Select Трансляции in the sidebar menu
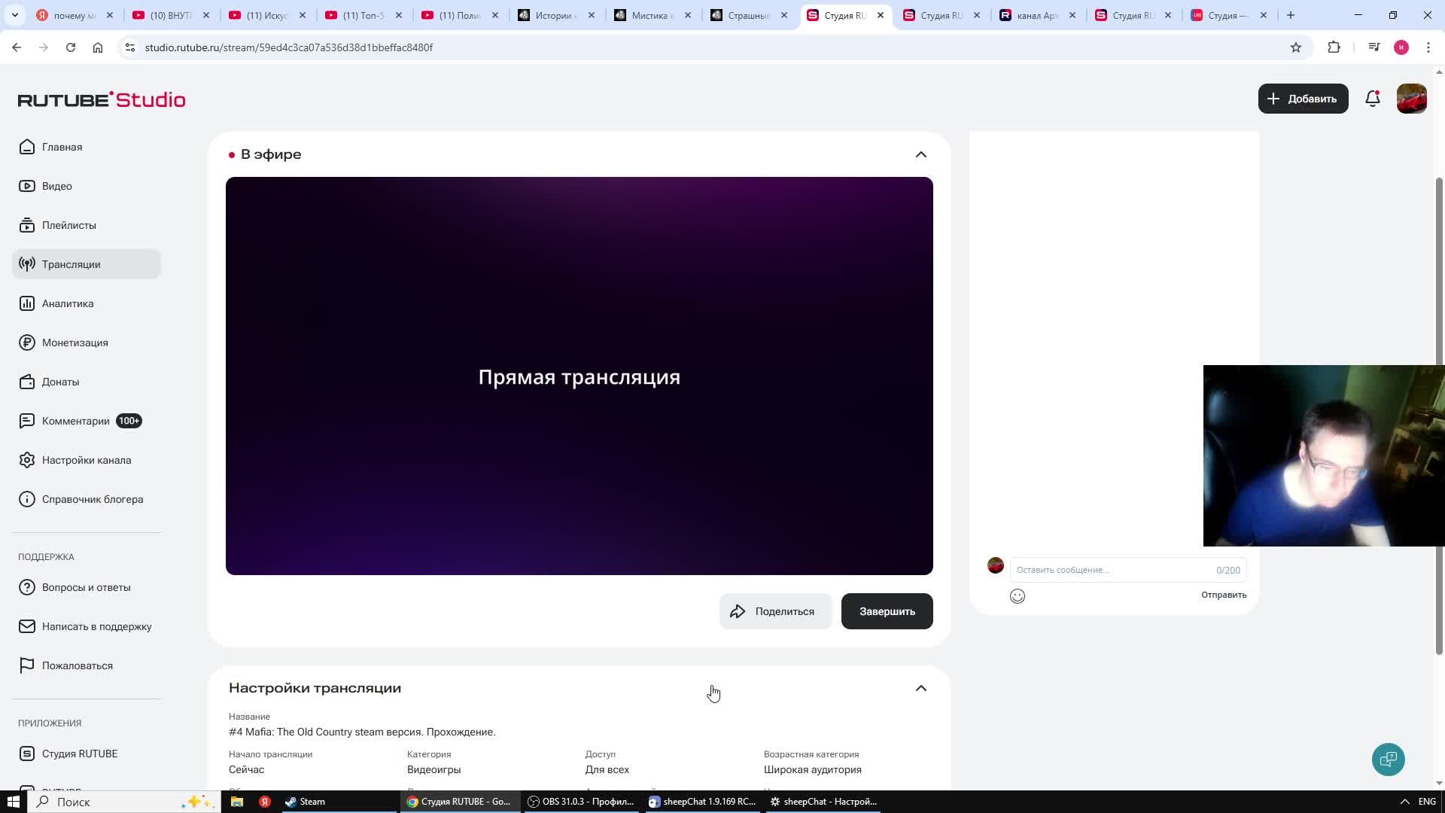1445x813 pixels. click(71, 264)
